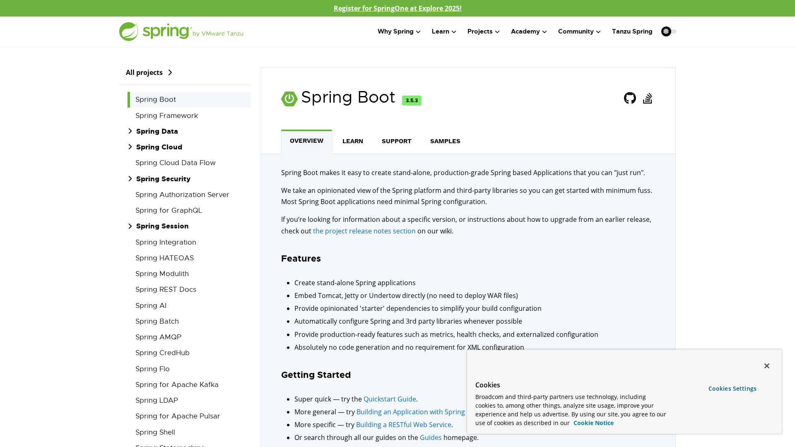This screenshot has width=795, height=447.
Task: Open the Guides homepage link
Action: [x=431, y=437]
